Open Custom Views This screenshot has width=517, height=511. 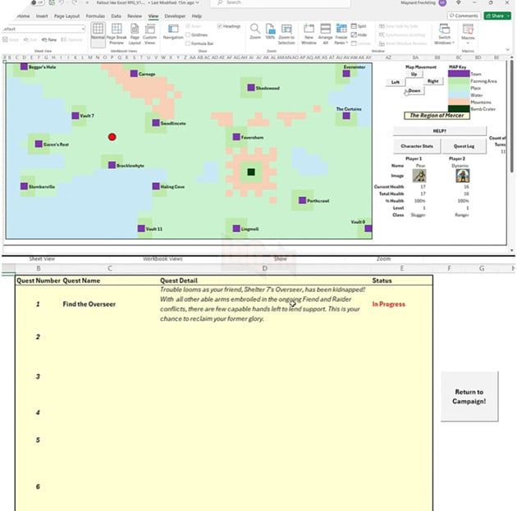coord(149,34)
